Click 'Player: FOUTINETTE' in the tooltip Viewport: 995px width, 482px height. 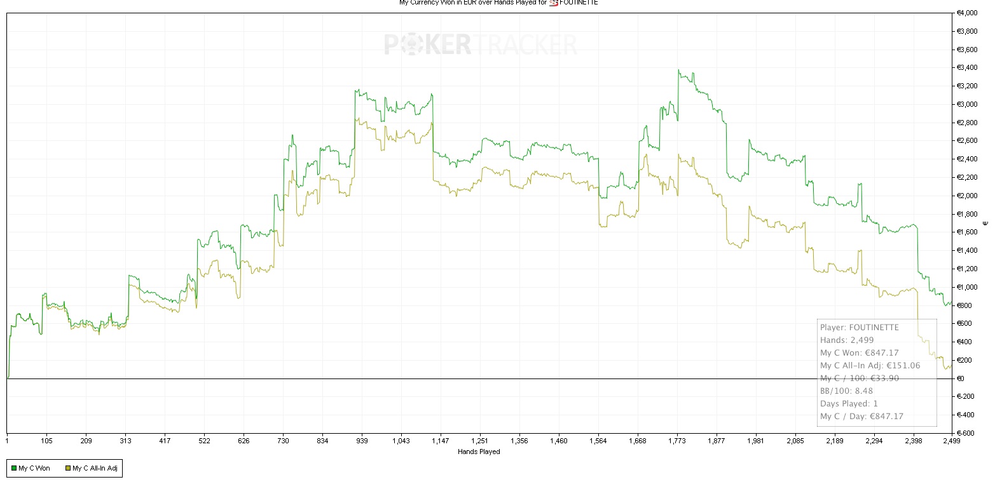coord(860,328)
